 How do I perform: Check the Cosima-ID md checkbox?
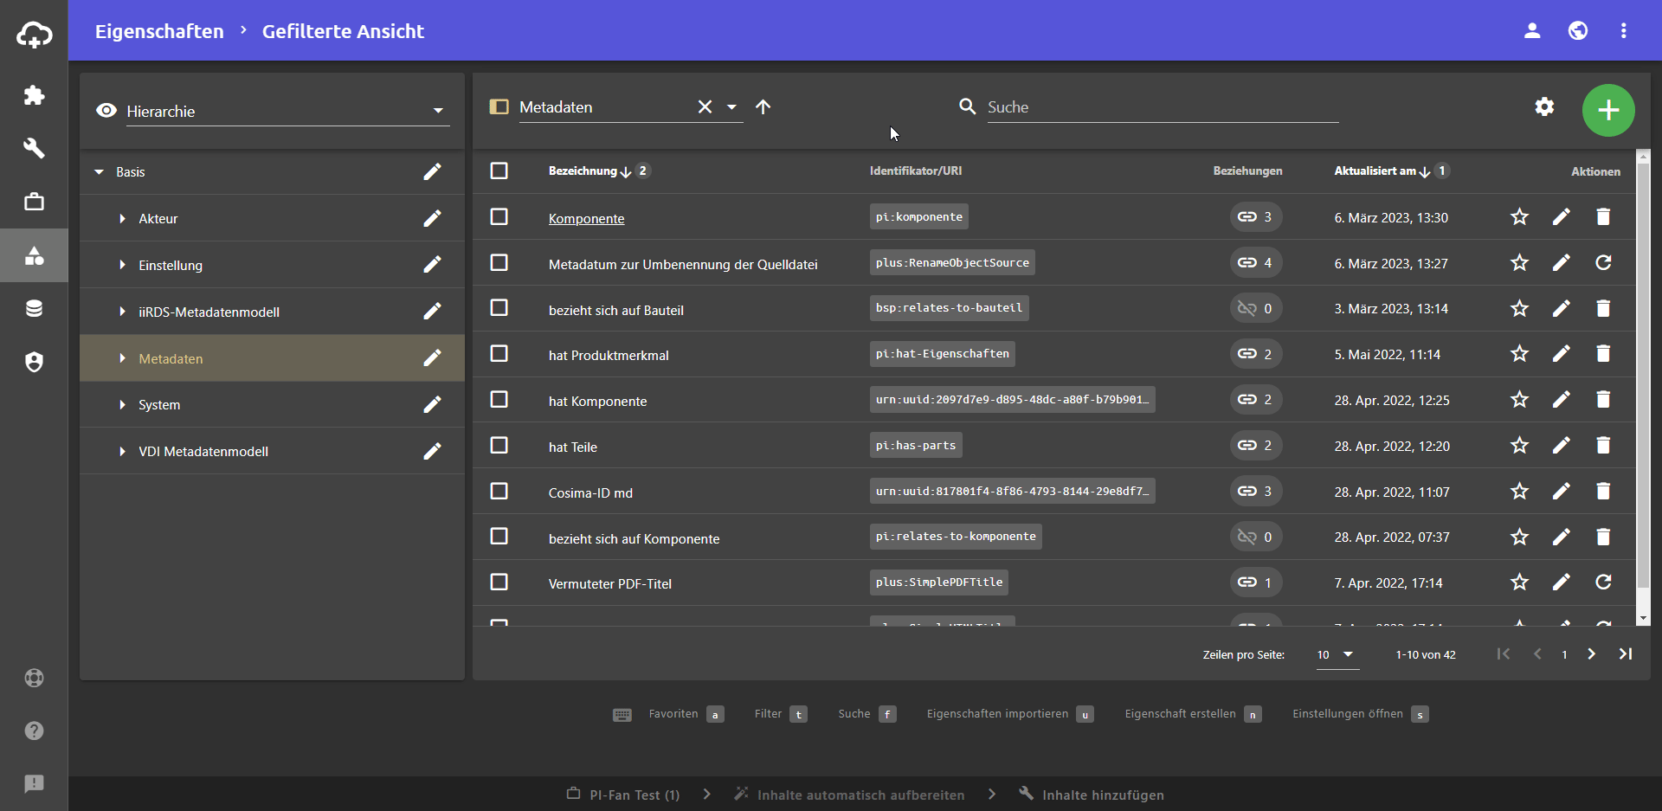click(499, 491)
